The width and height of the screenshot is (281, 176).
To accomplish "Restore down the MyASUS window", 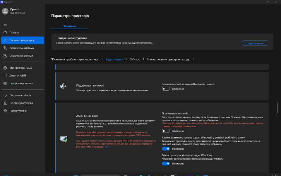I will [x=268, y=2].
